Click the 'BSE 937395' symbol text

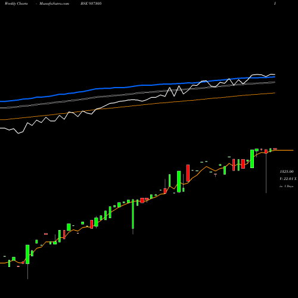(91, 4)
